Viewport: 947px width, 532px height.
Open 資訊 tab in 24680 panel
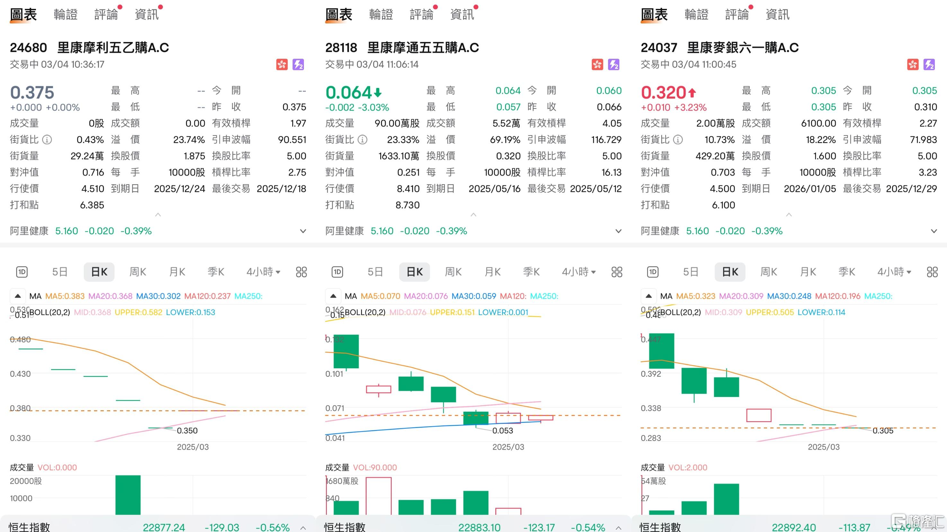[146, 15]
